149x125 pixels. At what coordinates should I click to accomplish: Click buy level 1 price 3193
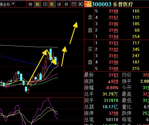tap(113, 43)
